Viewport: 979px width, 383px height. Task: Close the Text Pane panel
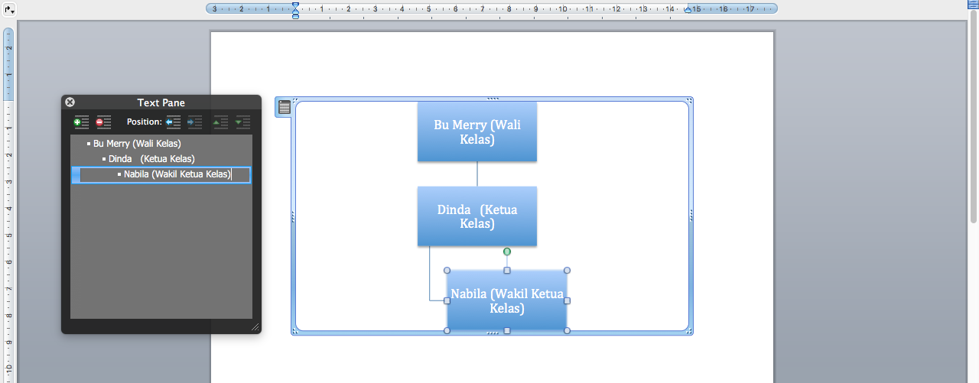tap(70, 102)
